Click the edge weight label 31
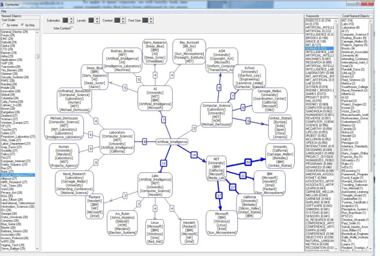The image size is (380, 256). [243, 175]
